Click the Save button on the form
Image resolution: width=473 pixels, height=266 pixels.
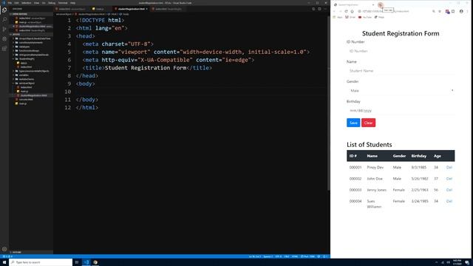pos(353,123)
